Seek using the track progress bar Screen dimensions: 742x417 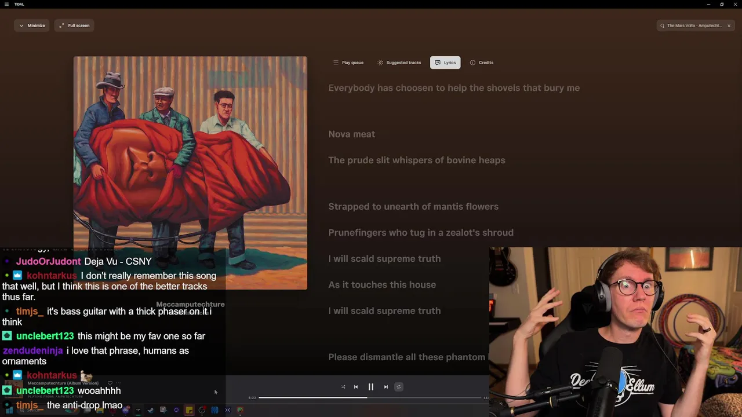tap(370, 397)
